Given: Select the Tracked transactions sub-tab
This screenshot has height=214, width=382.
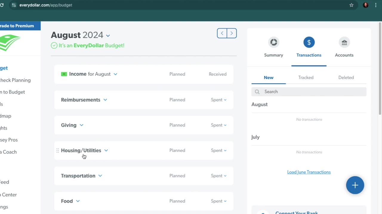Looking at the screenshot, I should [x=306, y=78].
